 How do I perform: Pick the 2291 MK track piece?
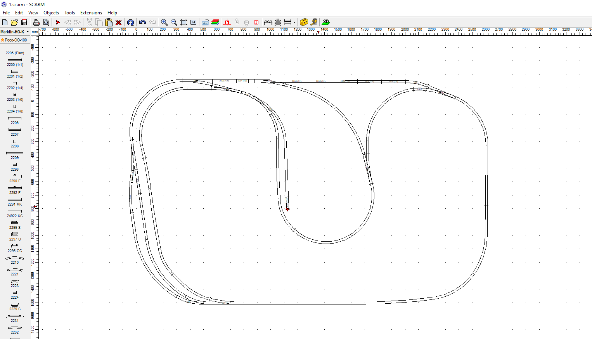[x=15, y=202]
